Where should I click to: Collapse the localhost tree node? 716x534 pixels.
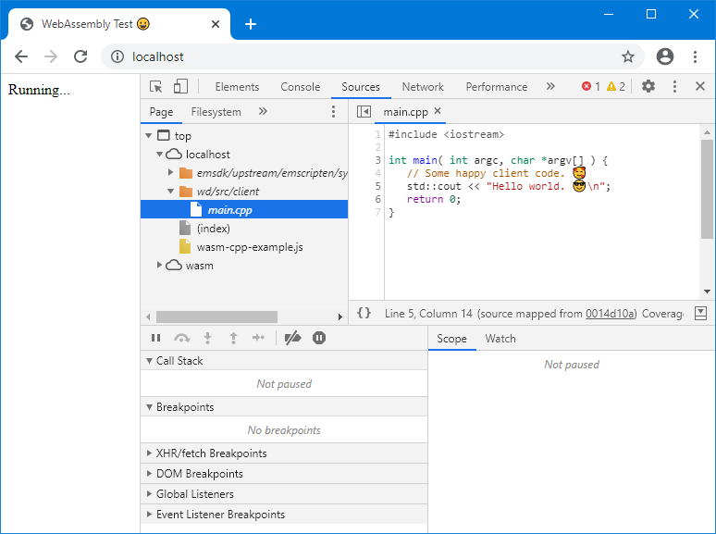point(159,155)
